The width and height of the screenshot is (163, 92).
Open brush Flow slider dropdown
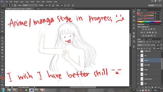(x=65, y=5)
